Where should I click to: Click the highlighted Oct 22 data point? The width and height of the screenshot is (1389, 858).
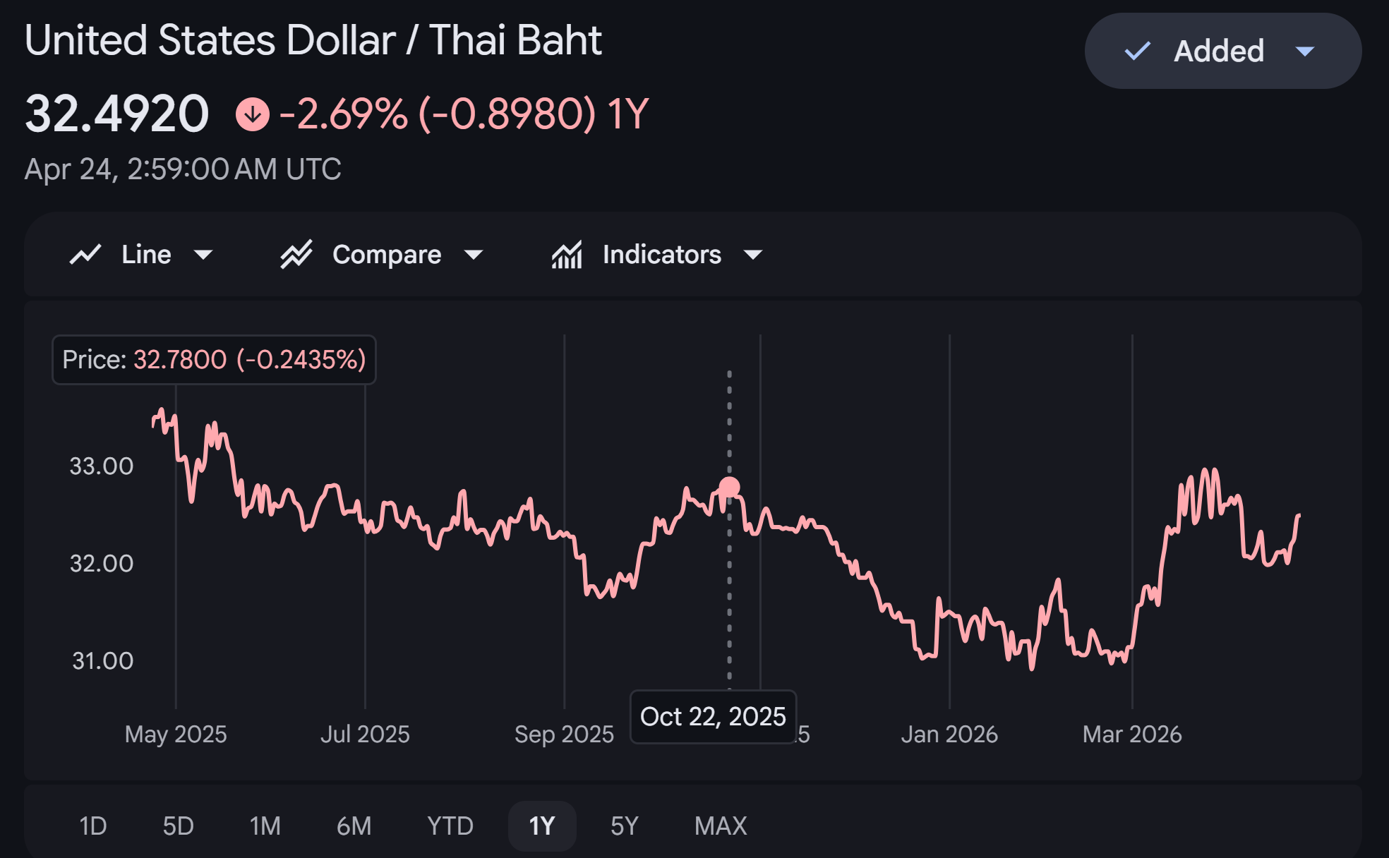pos(729,487)
